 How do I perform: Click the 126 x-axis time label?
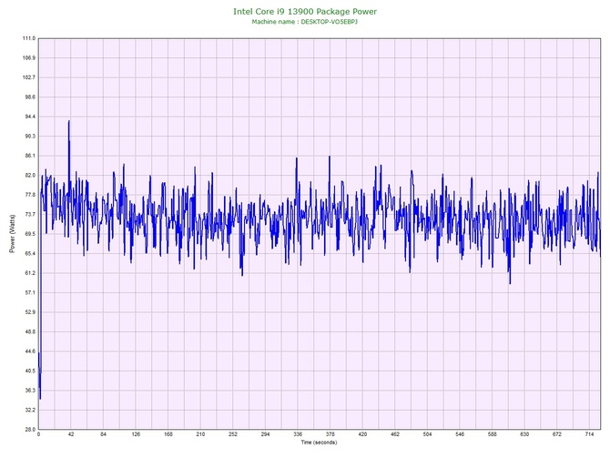136,434
